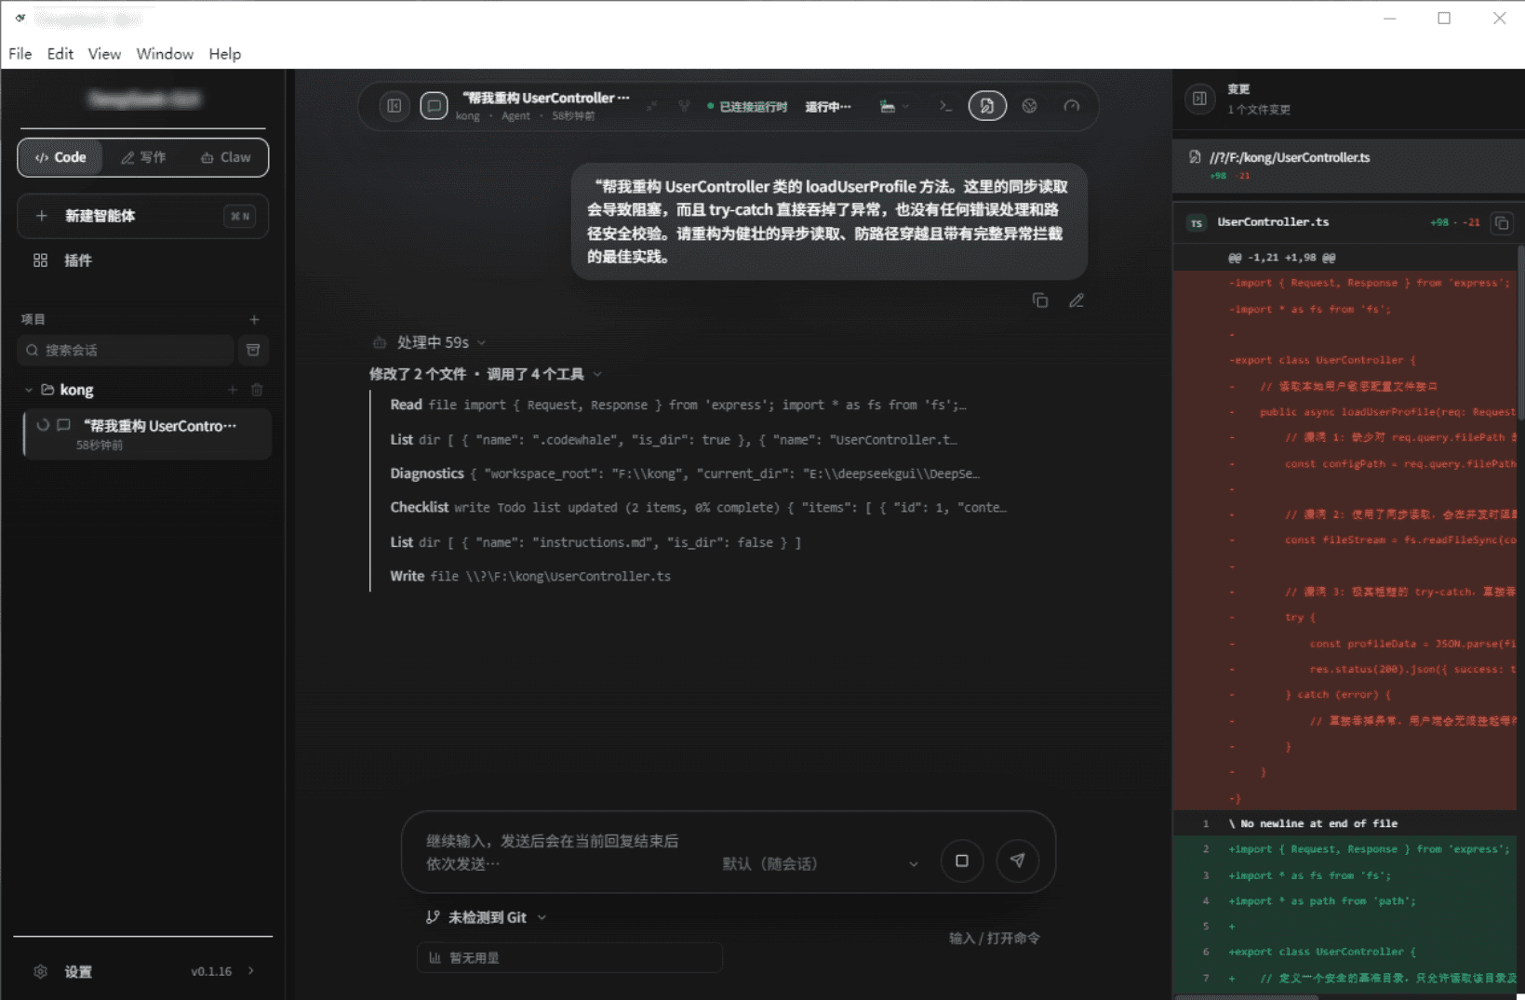Collapse the kong project folder chevron
This screenshot has width=1525, height=1000.
28,390
